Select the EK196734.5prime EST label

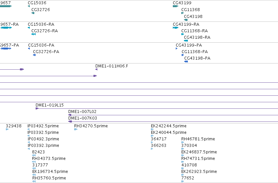tap(50, 171)
